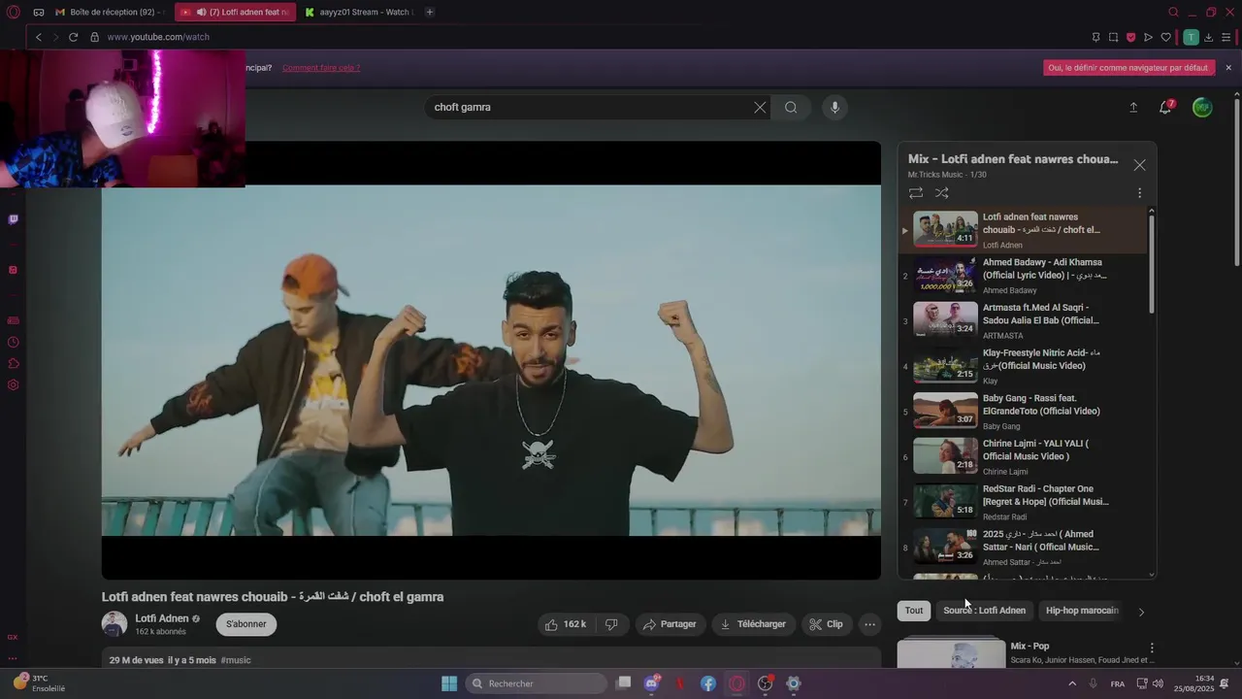Open the ad blocker shield icon
Viewport: 1242px width, 699px height.
click(1130, 37)
